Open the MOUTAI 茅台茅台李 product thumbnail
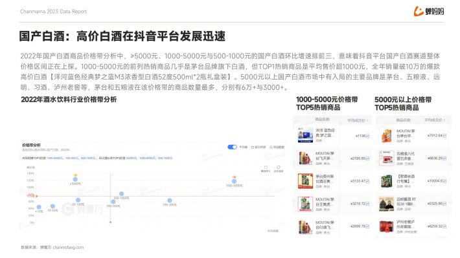 click(386, 136)
